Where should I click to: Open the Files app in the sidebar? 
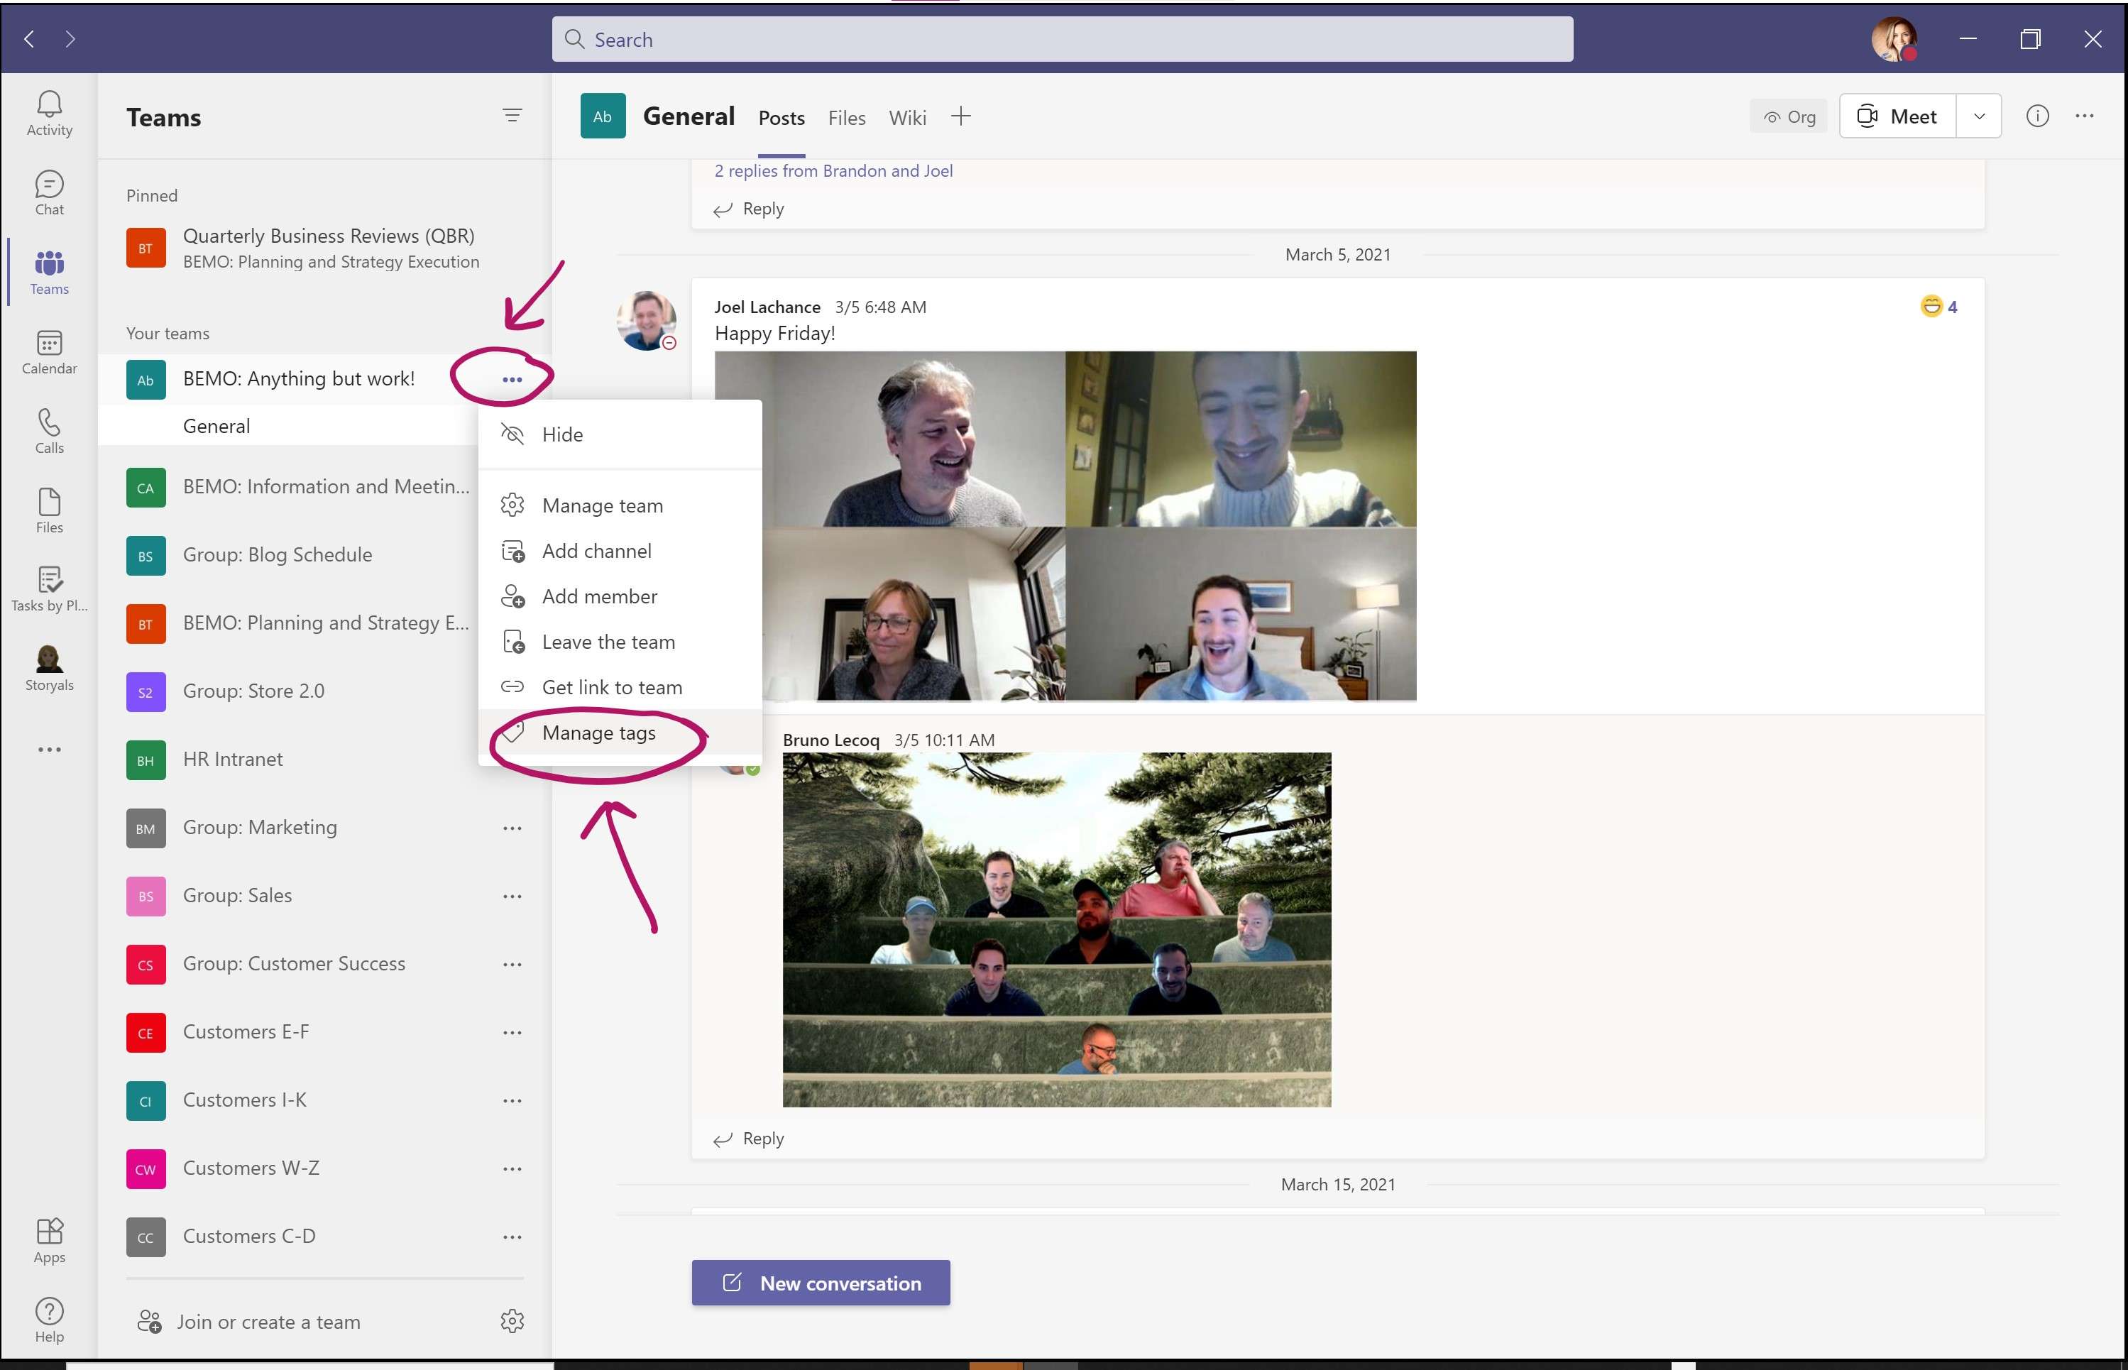[49, 510]
